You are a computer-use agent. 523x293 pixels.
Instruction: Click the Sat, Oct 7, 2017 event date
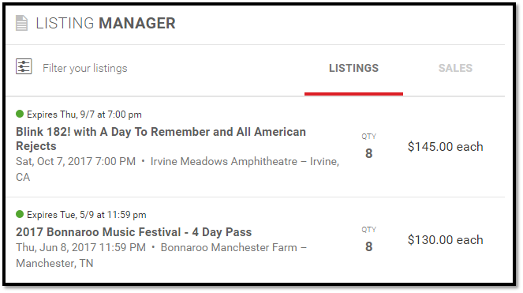pyautogui.click(x=76, y=161)
